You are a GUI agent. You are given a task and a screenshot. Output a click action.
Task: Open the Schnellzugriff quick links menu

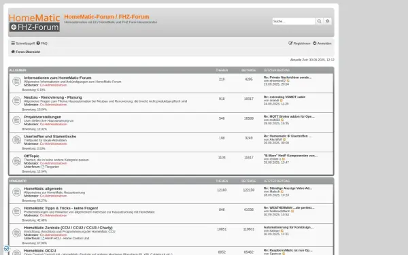tap(23, 44)
